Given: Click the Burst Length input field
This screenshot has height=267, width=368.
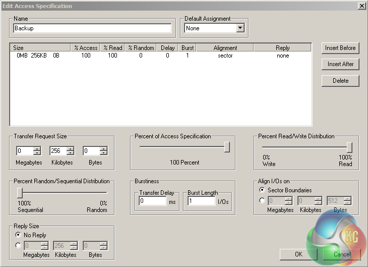Looking at the screenshot, I should (x=201, y=201).
